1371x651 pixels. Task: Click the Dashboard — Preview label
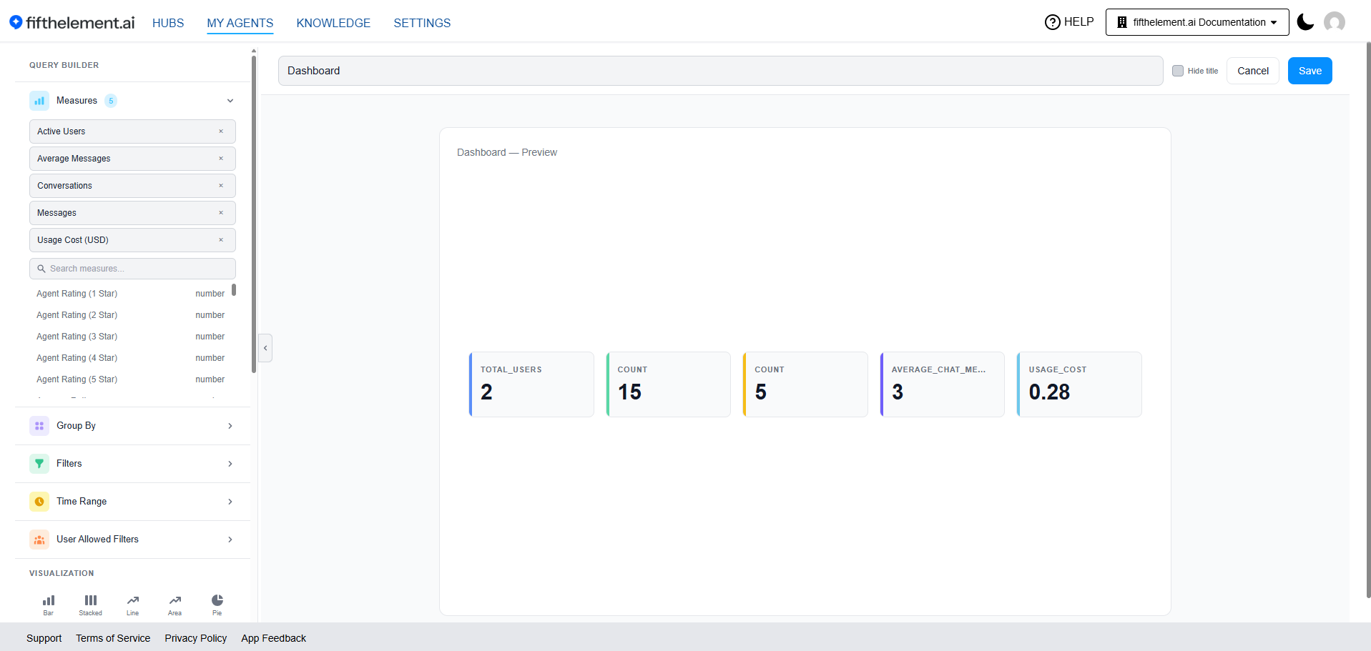click(507, 152)
